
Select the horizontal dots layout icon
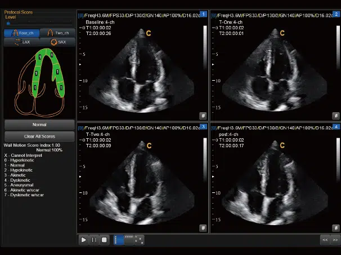(x=129, y=239)
